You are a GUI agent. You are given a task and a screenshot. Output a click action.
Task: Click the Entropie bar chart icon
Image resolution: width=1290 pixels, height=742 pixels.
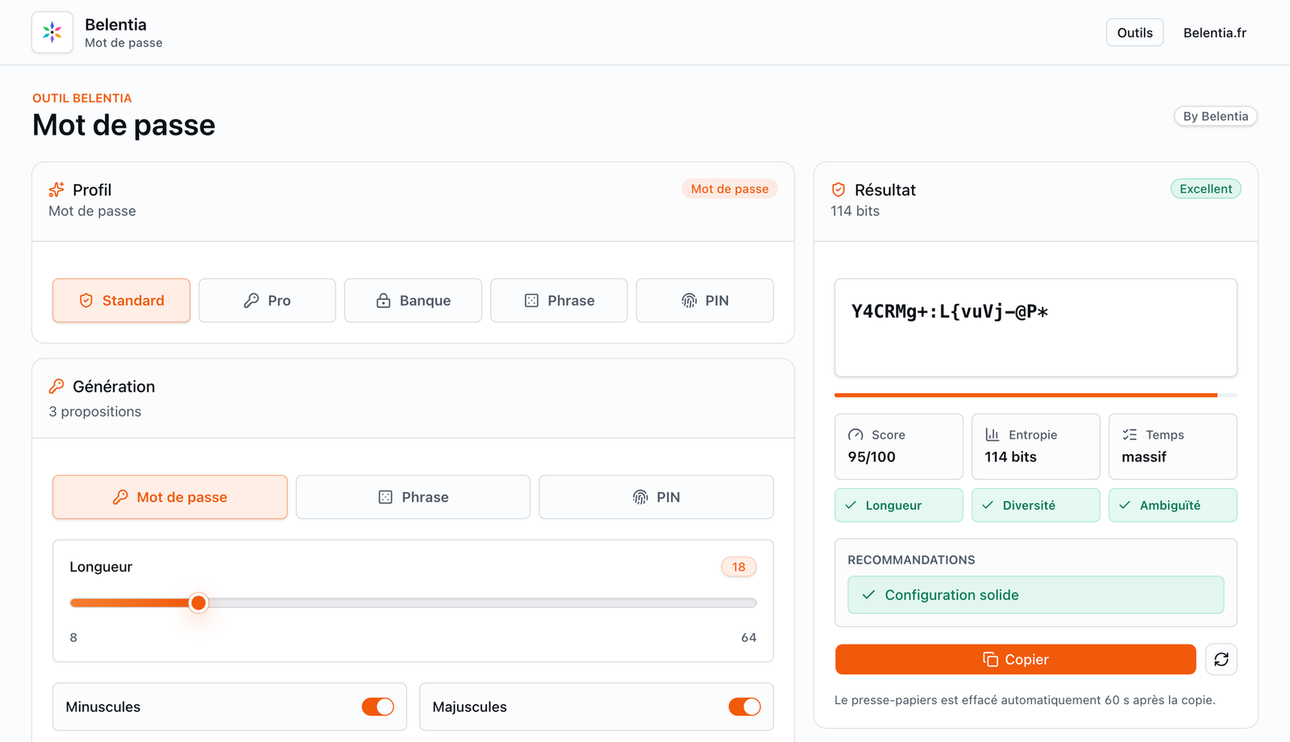point(992,435)
